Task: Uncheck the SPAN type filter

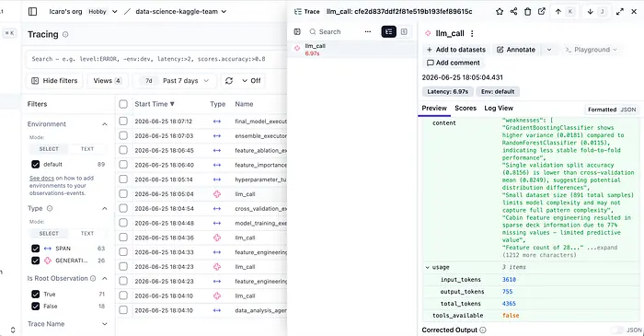Action: [x=35, y=249]
